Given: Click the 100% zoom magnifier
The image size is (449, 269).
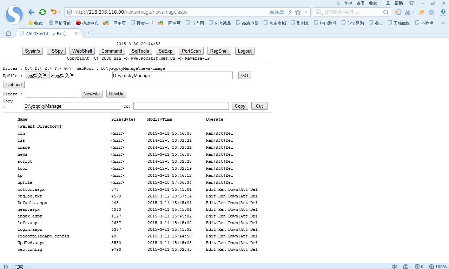Looking at the screenshot, I should [x=431, y=267].
